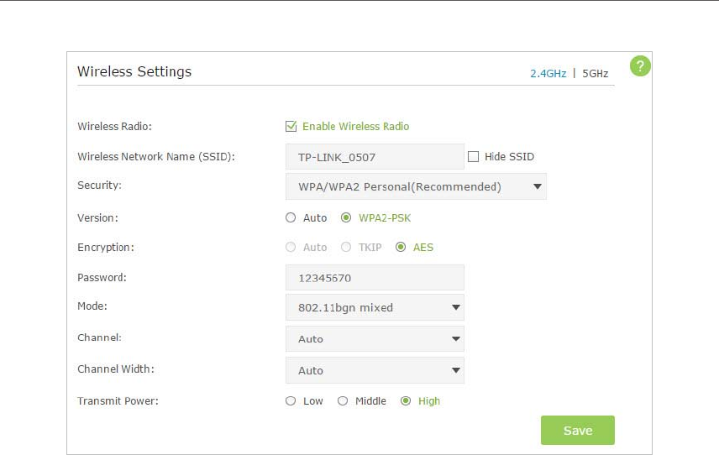Set Transmit Power to Low

point(291,401)
